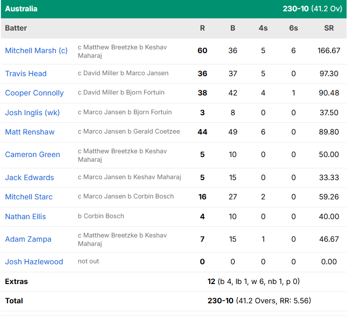Click the 6s column header
The image size is (348, 316).
click(x=293, y=28)
